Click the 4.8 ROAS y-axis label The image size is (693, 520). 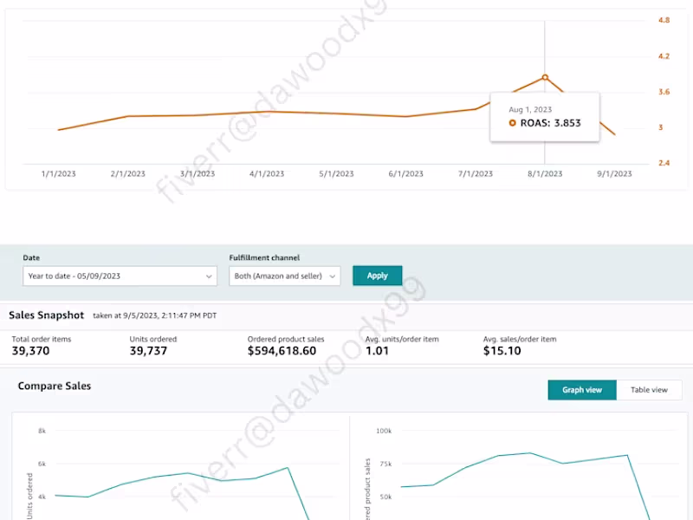click(x=664, y=19)
